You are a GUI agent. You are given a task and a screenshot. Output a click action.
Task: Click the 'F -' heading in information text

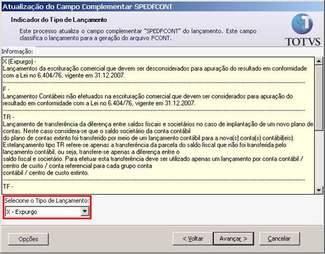pyautogui.click(x=6, y=89)
